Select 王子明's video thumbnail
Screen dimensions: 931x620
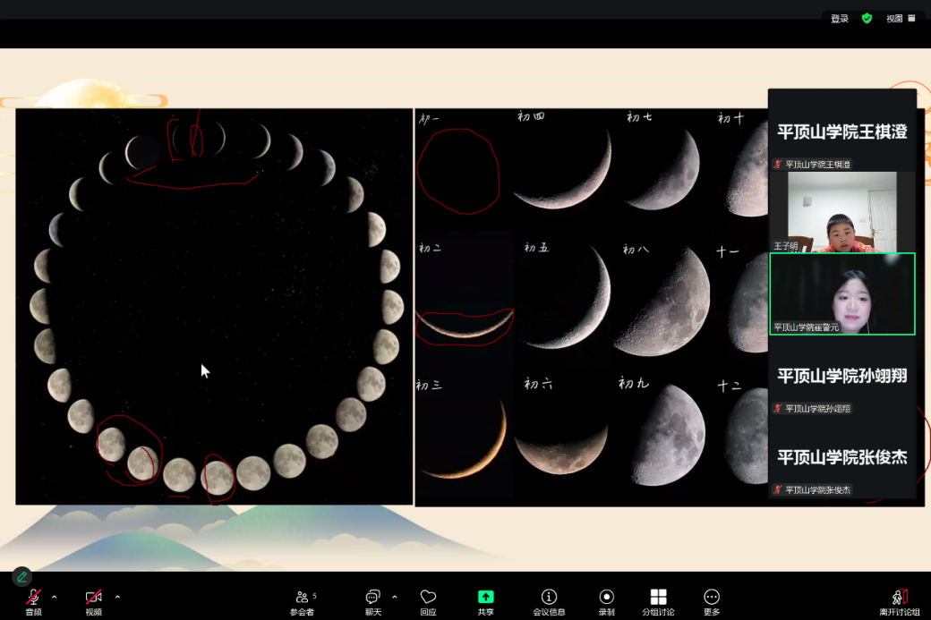click(841, 213)
